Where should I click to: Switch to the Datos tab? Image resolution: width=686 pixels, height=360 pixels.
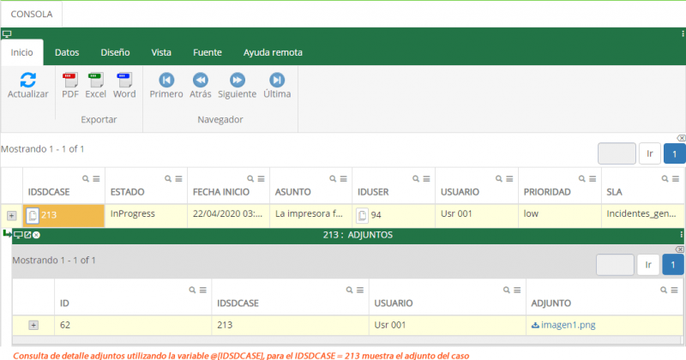[x=67, y=52]
